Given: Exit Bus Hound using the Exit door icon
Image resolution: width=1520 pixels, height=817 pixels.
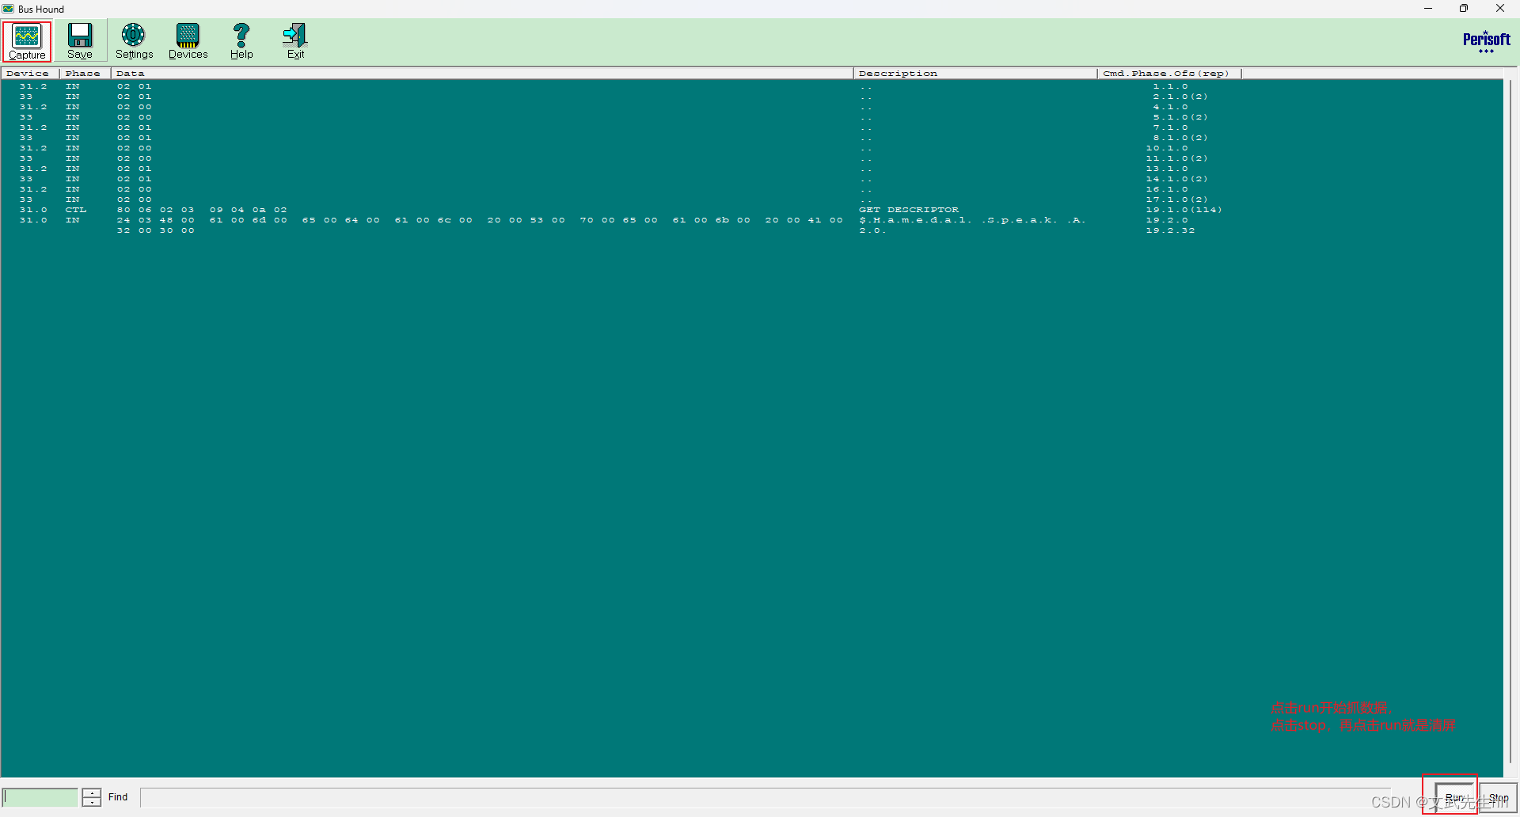Looking at the screenshot, I should pos(294,40).
